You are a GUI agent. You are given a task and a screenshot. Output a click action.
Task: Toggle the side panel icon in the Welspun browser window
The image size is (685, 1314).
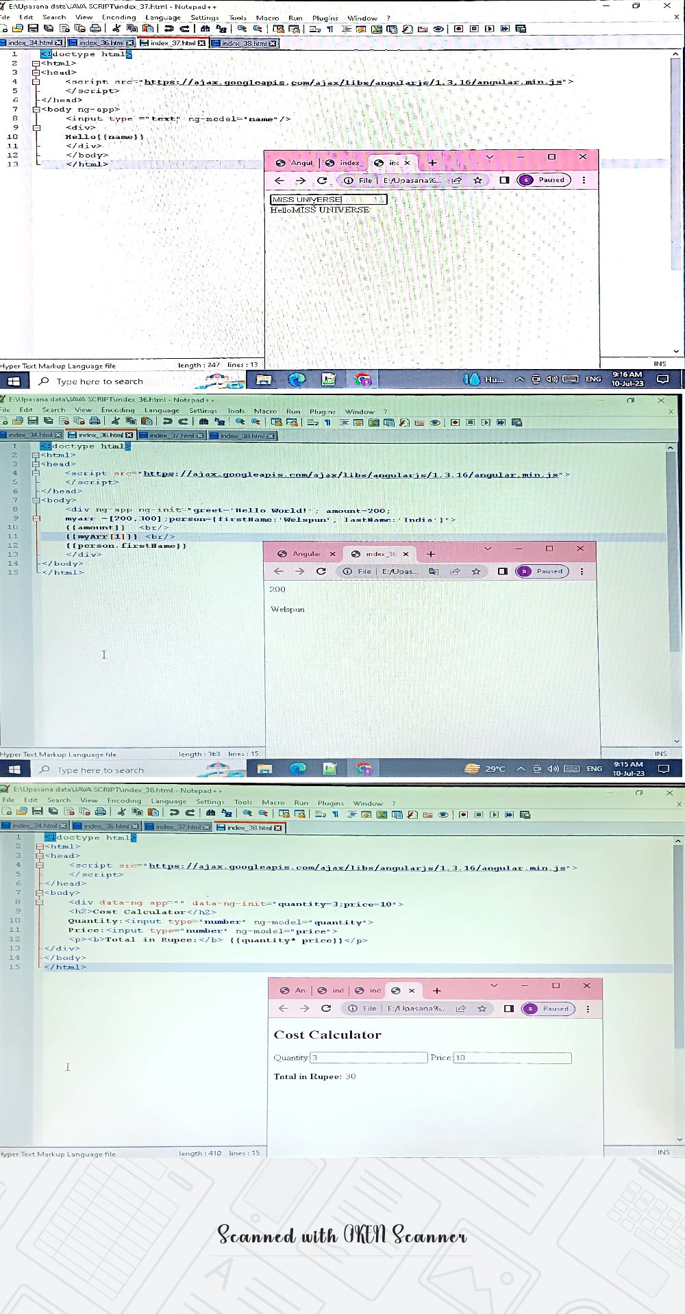pos(502,571)
